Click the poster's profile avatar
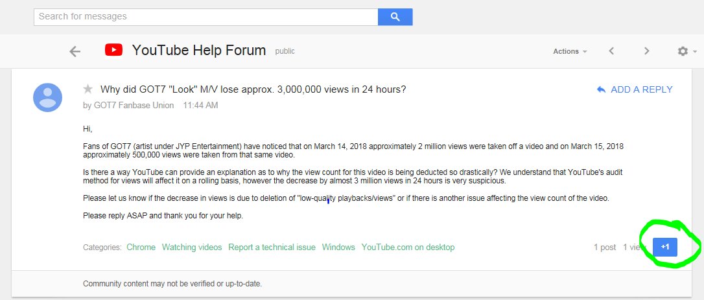704x300 pixels. tap(47, 97)
